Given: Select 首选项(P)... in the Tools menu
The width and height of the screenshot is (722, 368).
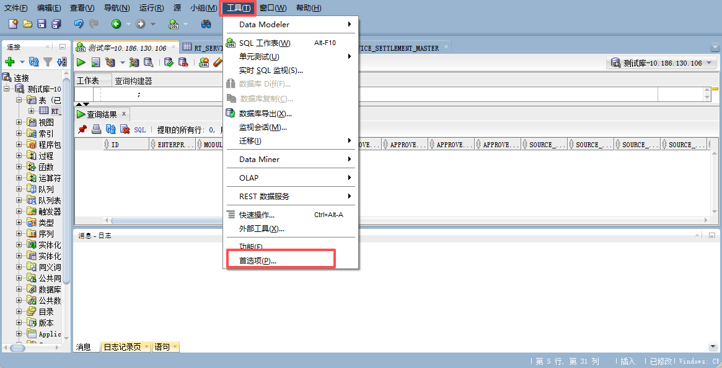Looking at the screenshot, I should pyautogui.click(x=291, y=260).
